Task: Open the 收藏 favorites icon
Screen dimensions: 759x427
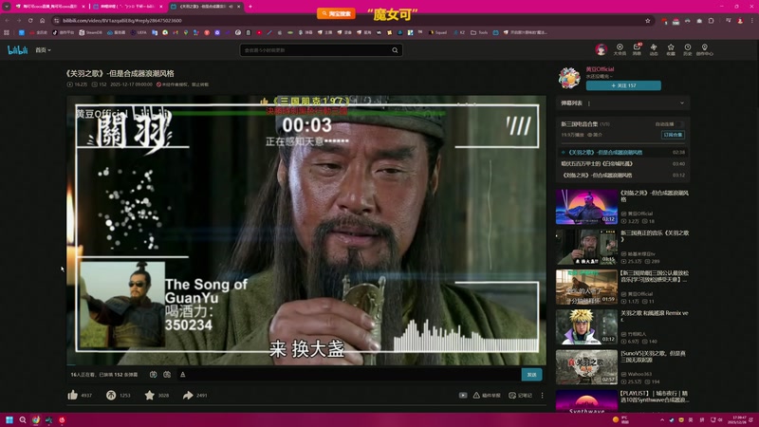Action: pyautogui.click(x=671, y=49)
